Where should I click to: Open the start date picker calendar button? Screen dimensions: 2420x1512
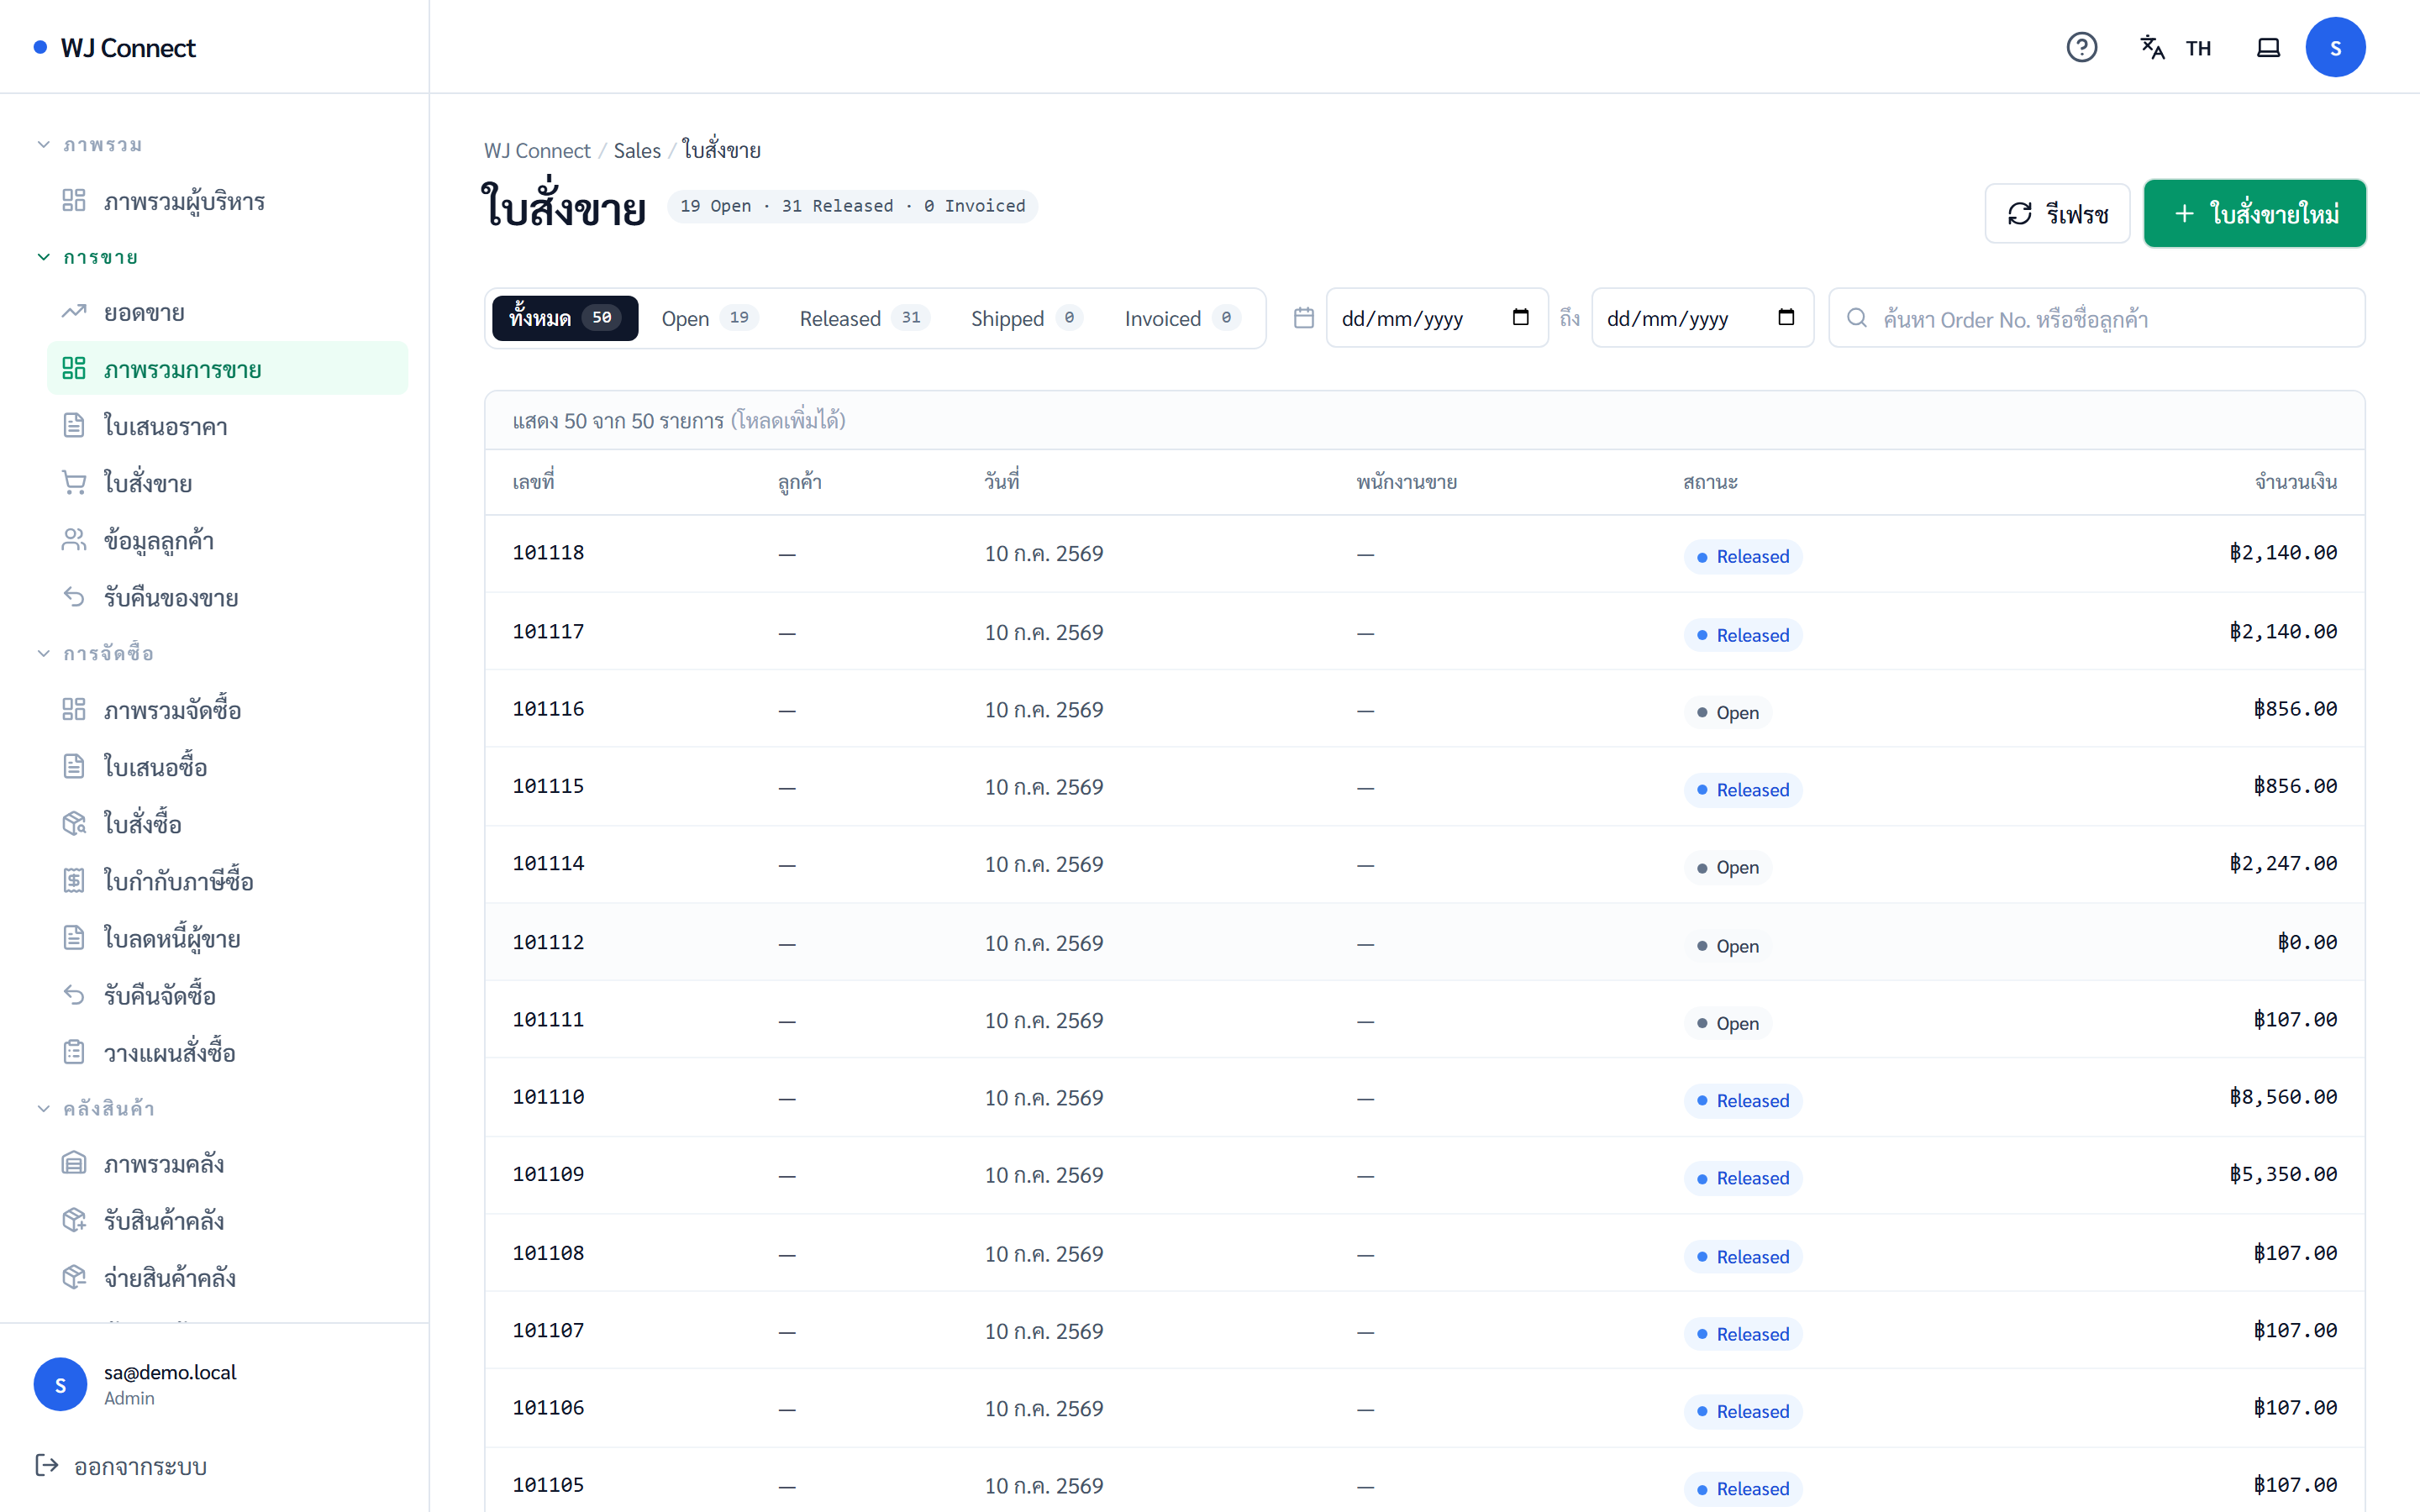pyautogui.click(x=1520, y=318)
